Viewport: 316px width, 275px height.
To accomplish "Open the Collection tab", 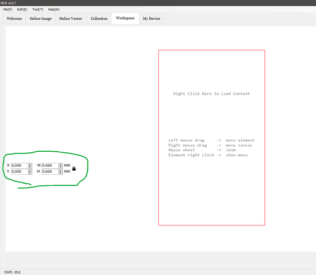I will point(99,19).
